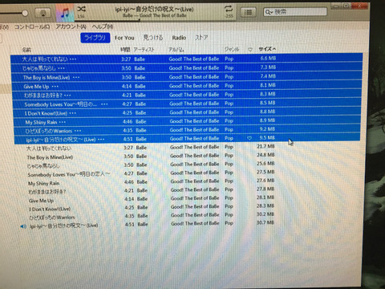
Task: Click the remaining time -2:55 display
Action: (229, 16)
